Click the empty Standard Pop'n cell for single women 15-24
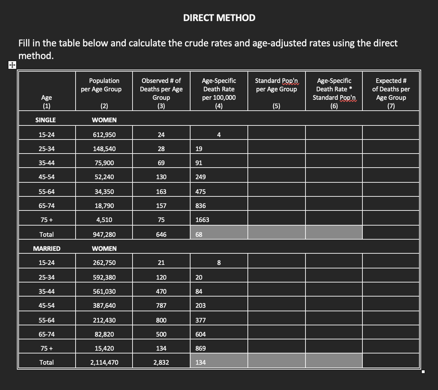 pos(276,135)
